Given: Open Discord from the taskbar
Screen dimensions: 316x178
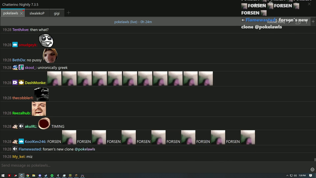Looking at the screenshot, I should [39, 176].
